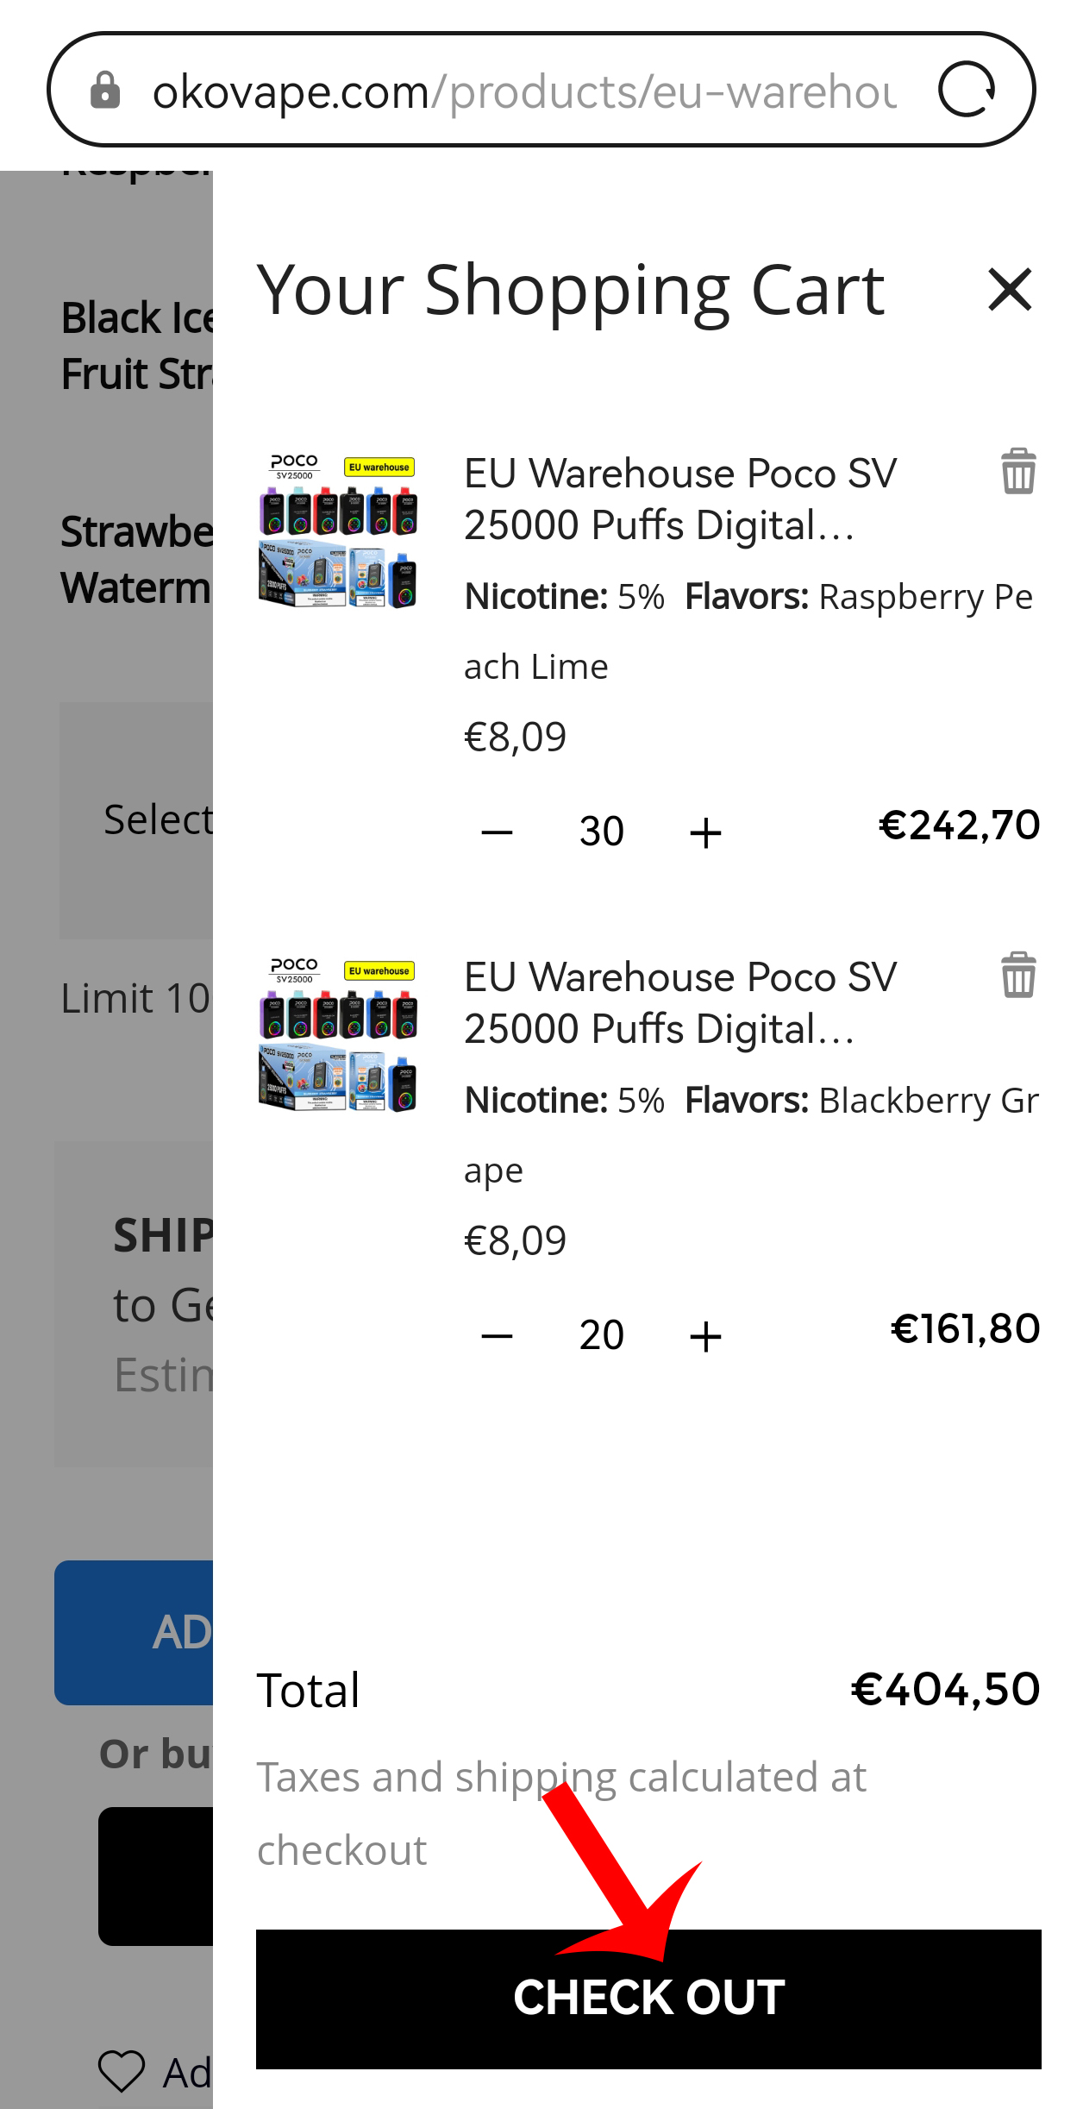Click the quantity field showing 30

tap(601, 832)
